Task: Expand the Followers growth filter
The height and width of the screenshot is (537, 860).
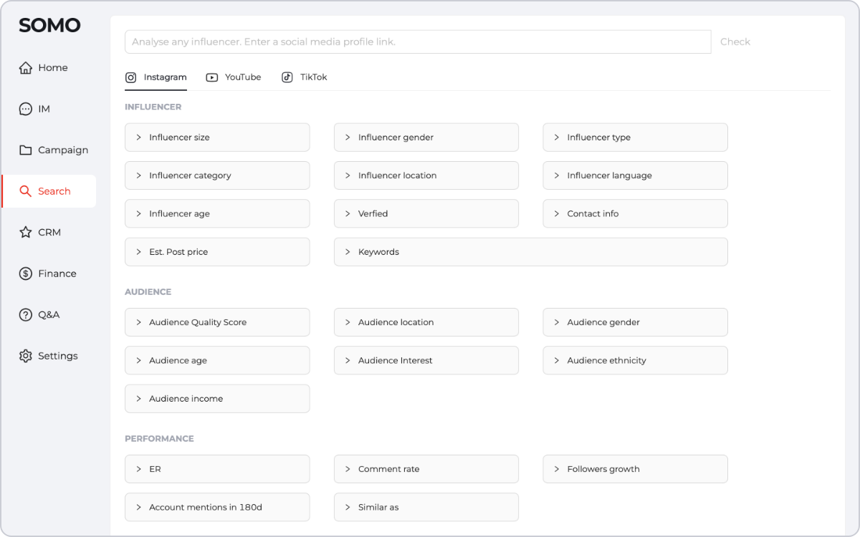Action: click(635, 469)
